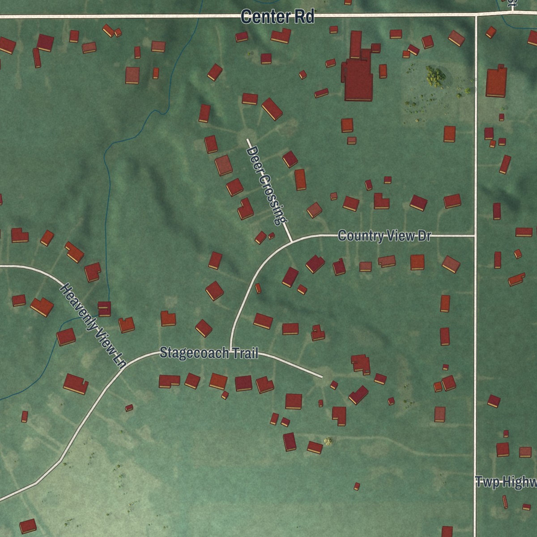Select the Twp Highway label
Screen dimensions: 537x537
pyautogui.click(x=506, y=482)
